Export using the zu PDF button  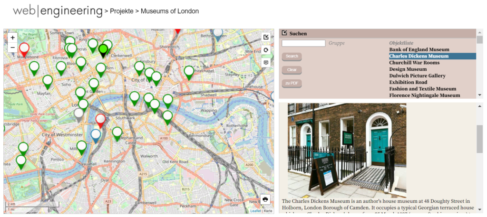tap(292, 84)
